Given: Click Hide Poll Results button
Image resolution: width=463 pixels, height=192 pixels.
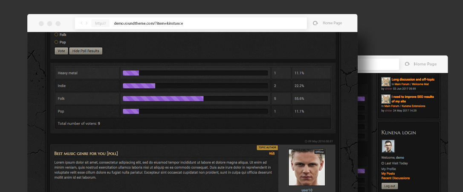Looking at the screenshot, I should click(x=86, y=51).
